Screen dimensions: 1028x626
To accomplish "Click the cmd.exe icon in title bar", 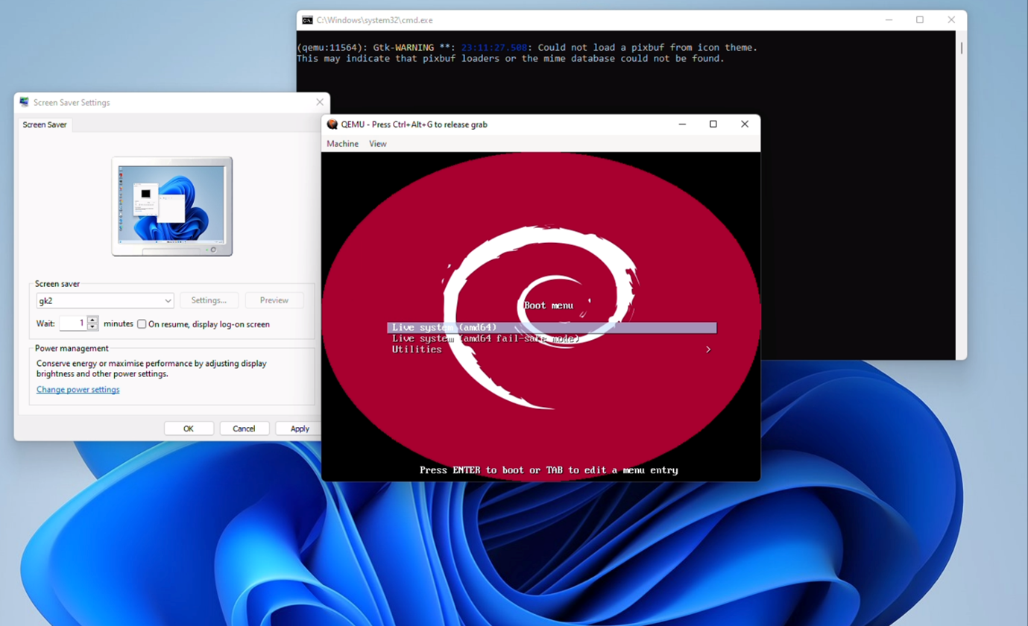I will (x=307, y=20).
